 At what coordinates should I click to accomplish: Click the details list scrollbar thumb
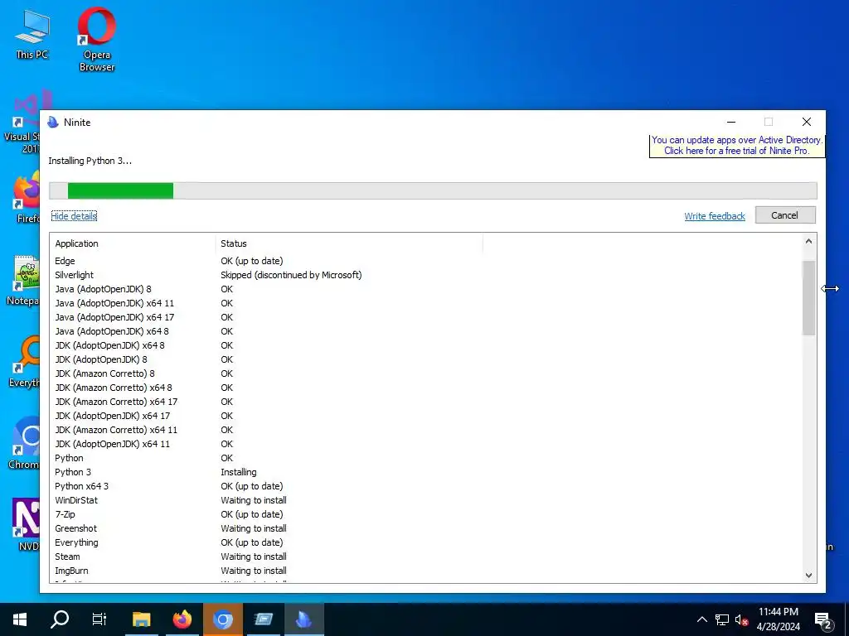pyautogui.click(x=808, y=298)
